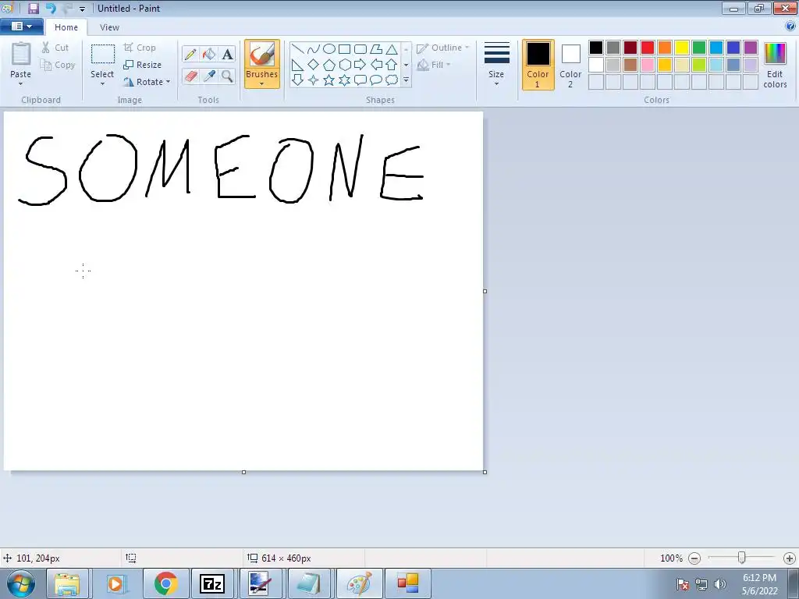
Task: Open the Rotate dropdown
Action: coord(146,81)
